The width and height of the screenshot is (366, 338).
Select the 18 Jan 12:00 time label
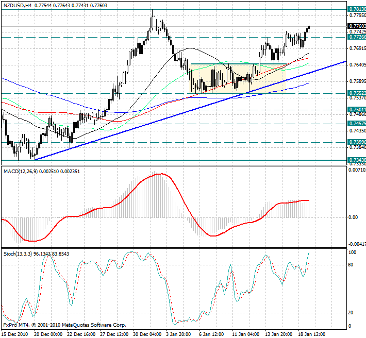click(x=311, y=334)
